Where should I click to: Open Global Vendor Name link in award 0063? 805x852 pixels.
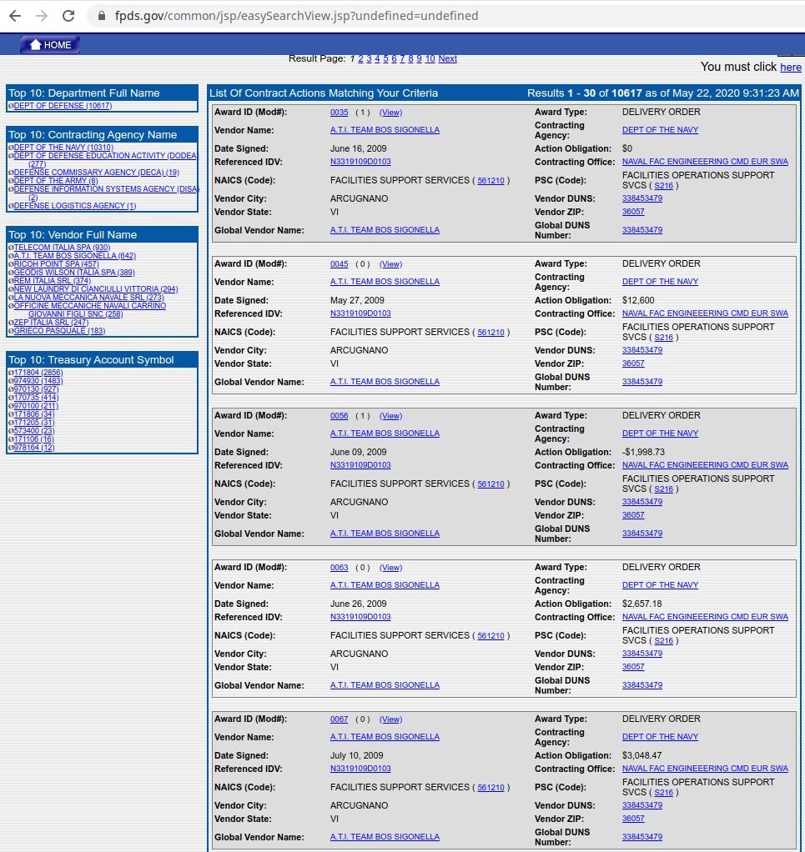pyautogui.click(x=385, y=685)
